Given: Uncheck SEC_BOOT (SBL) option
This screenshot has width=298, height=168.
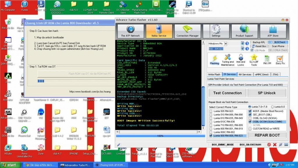Looking at the screenshot, I should (250, 115).
